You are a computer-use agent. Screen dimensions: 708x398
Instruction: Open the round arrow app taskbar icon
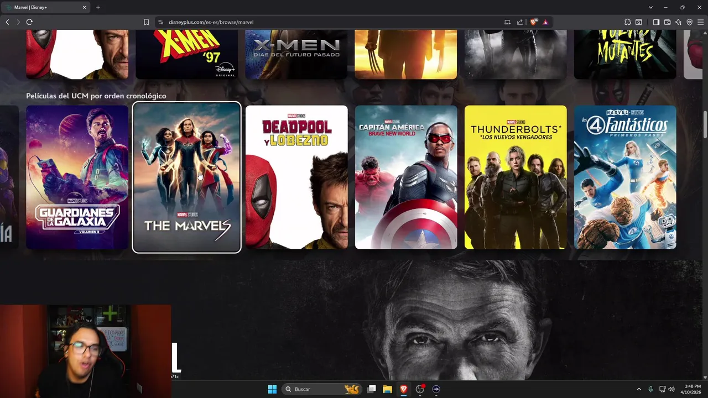click(436, 389)
